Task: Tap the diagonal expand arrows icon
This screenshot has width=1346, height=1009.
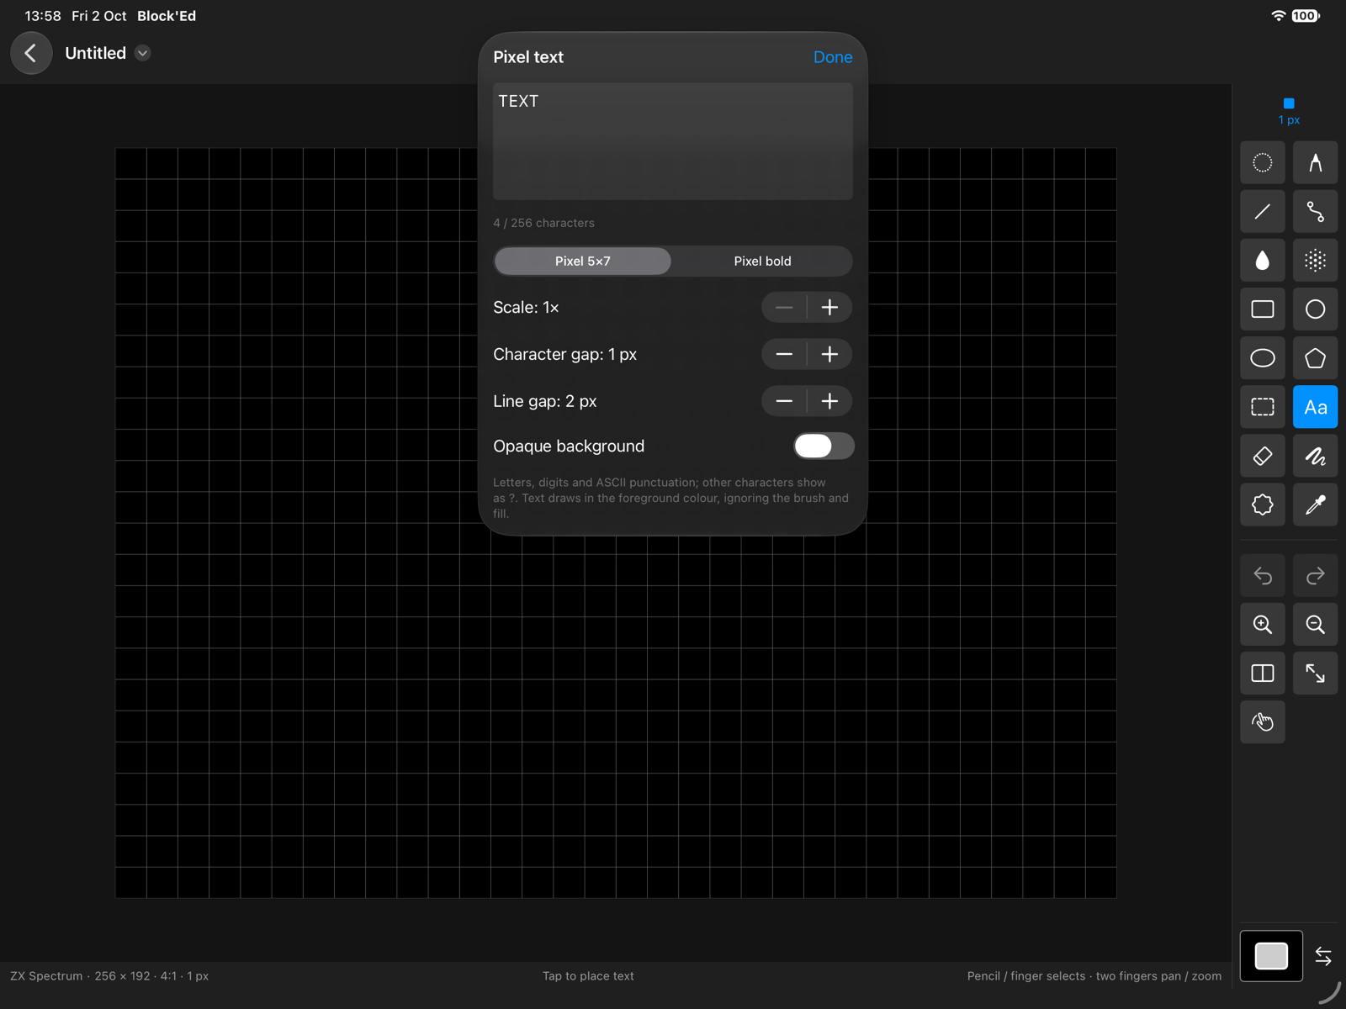Action: click(1315, 673)
